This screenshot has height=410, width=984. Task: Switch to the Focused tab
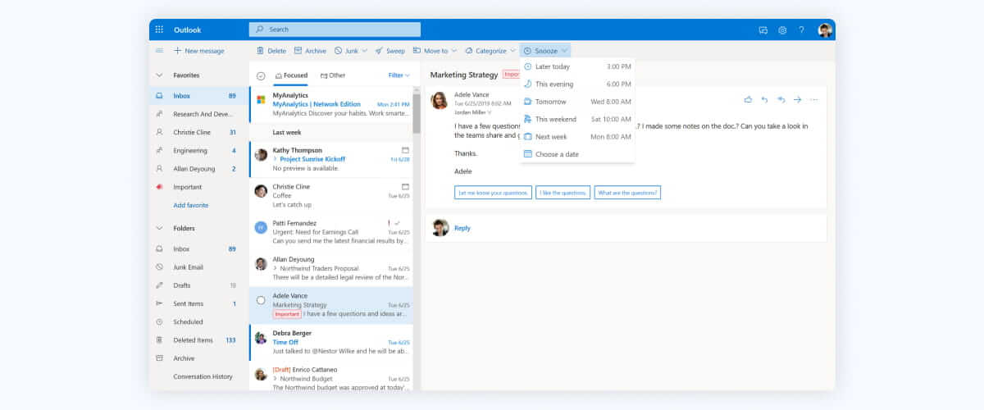point(292,75)
